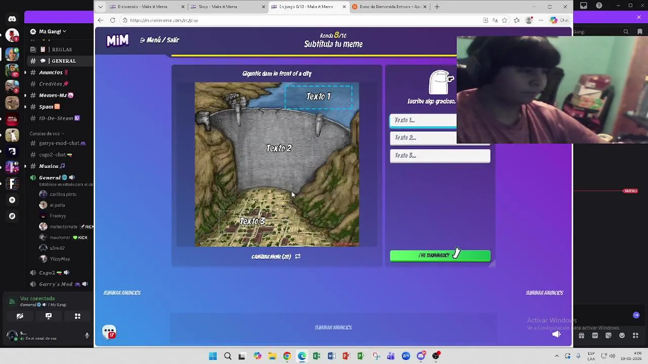Open Excel from the taskbar
Screen dimensions: 648x364
coord(316,356)
